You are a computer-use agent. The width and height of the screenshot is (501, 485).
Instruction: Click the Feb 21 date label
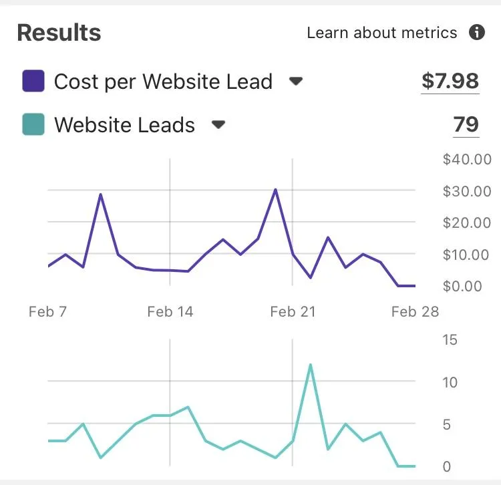pyautogui.click(x=293, y=311)
